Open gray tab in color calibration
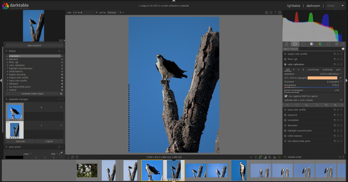This screenshot has height=182, width=348. pyautogui.click(x=338, y=69)
